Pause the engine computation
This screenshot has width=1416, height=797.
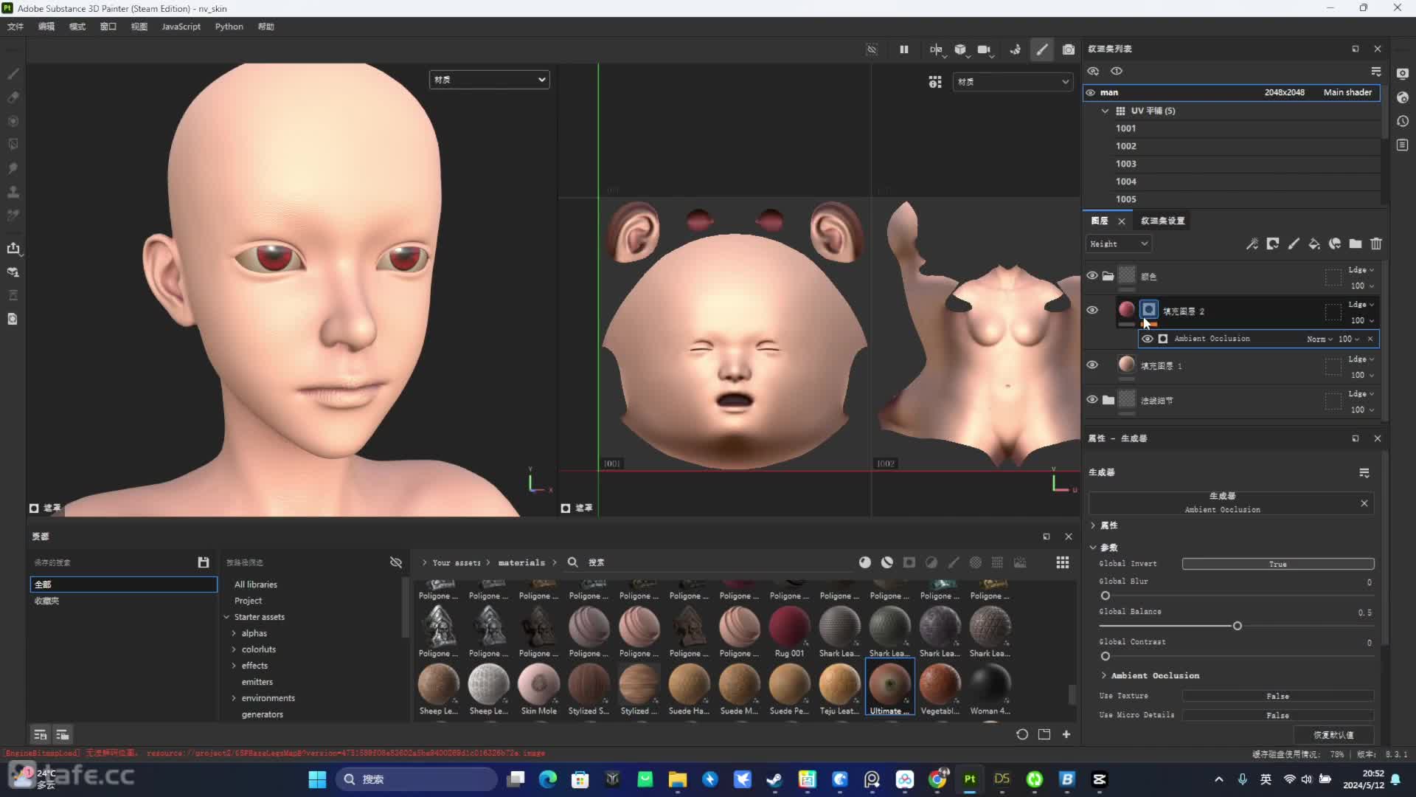904,49
